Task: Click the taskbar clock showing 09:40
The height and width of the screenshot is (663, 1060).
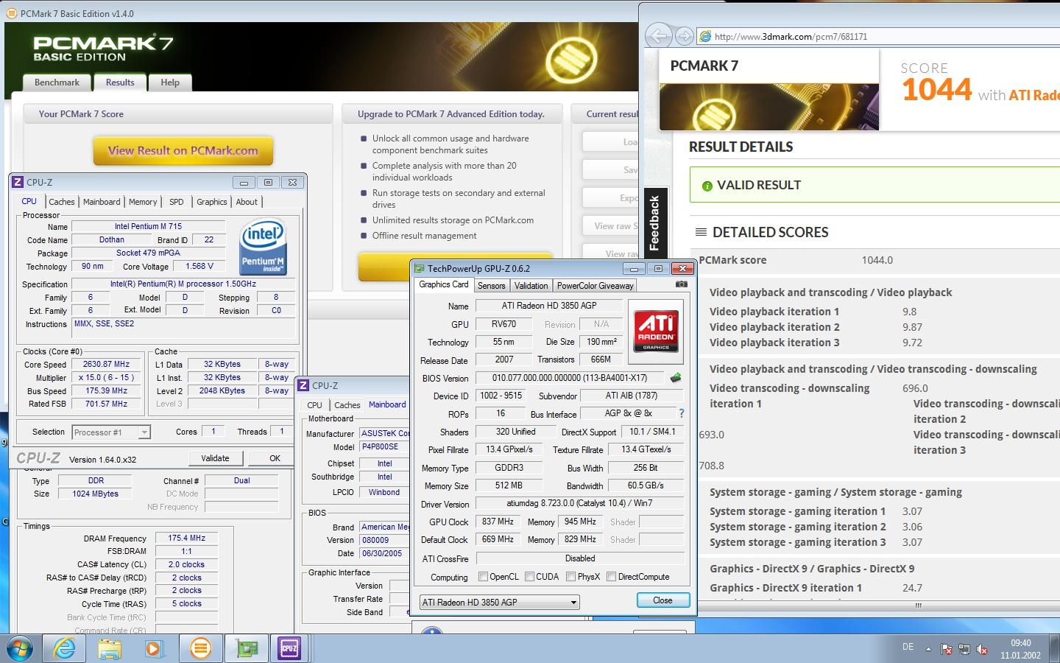Action: click(x=1020, y=643)
